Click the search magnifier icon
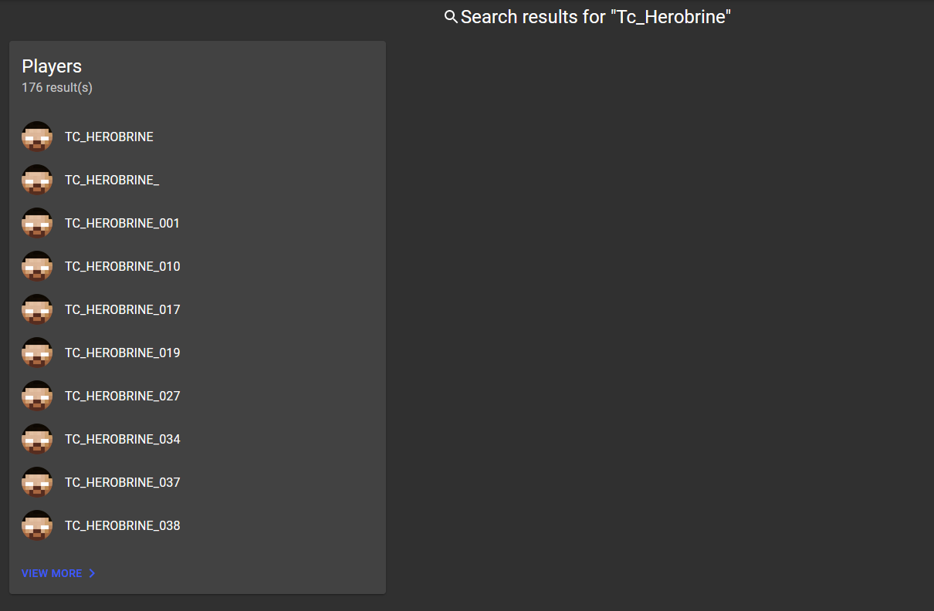934x611 pixels. point(452,17)
